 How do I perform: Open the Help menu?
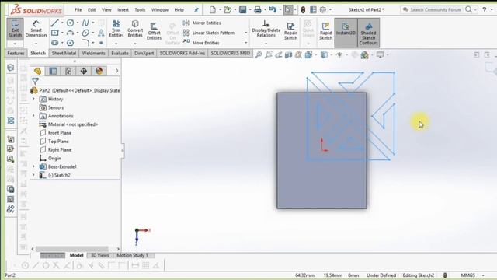[179, 10]
